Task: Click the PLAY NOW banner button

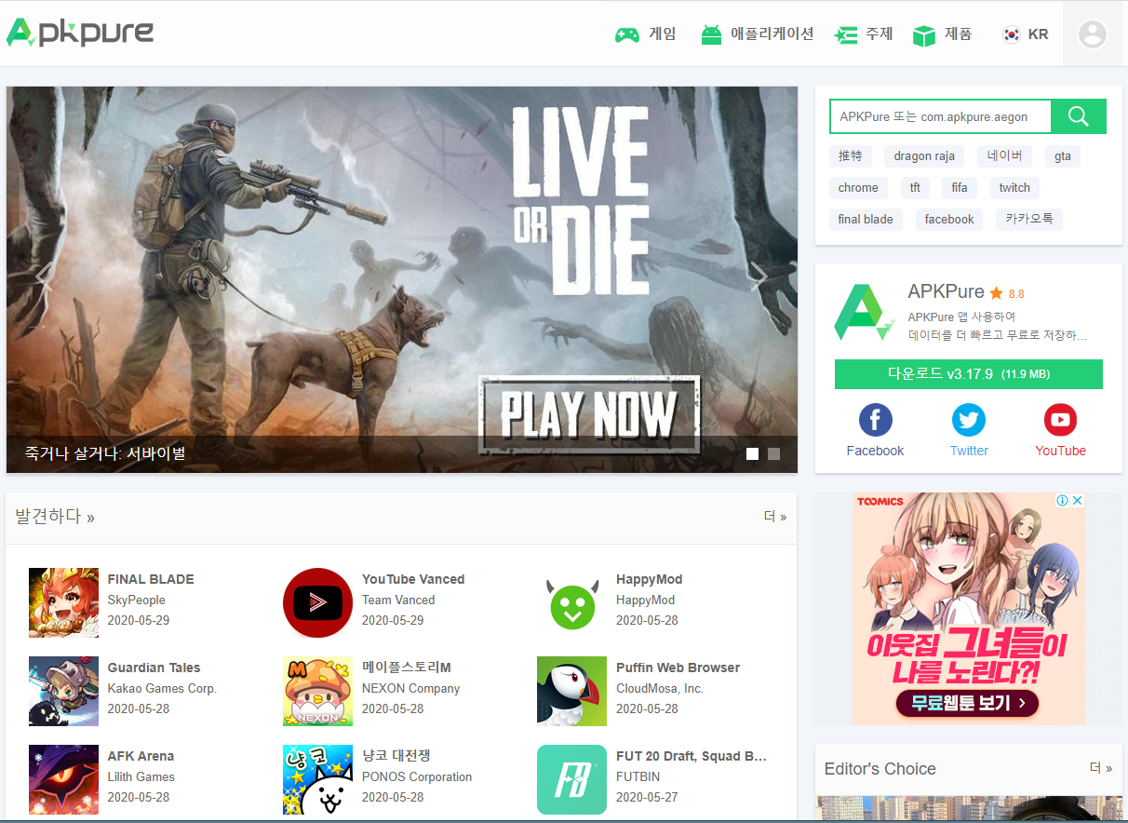Action: (x=589, y=414)
